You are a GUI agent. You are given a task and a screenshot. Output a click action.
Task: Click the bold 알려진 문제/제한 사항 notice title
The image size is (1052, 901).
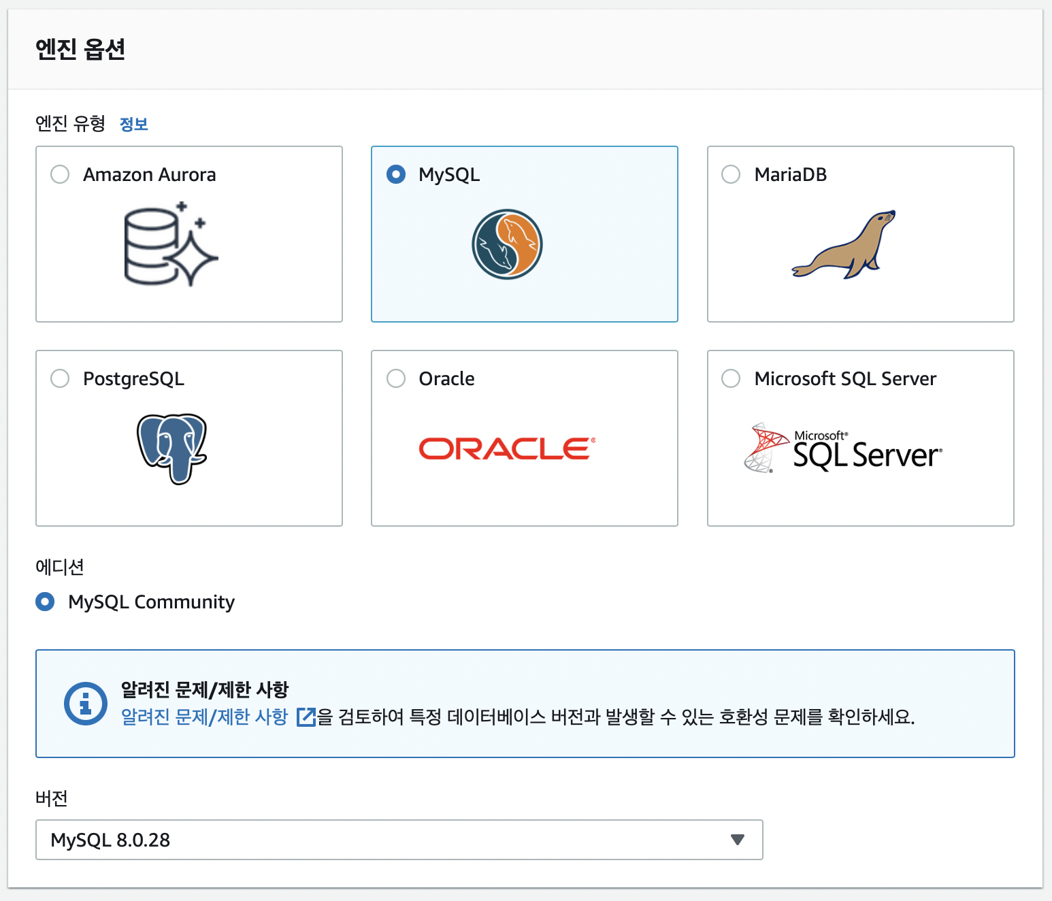click(205, 689)
